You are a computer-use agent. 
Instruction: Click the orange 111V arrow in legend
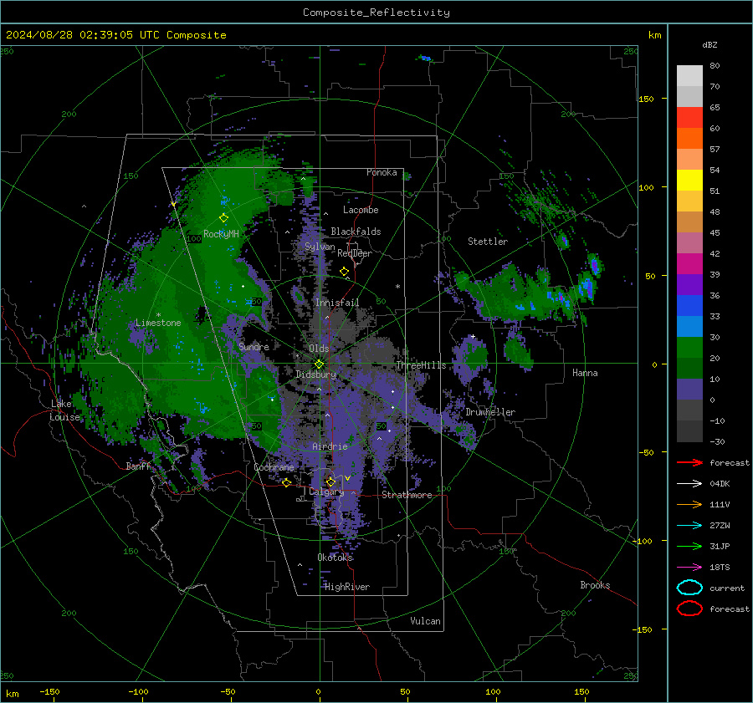(689, 504)
